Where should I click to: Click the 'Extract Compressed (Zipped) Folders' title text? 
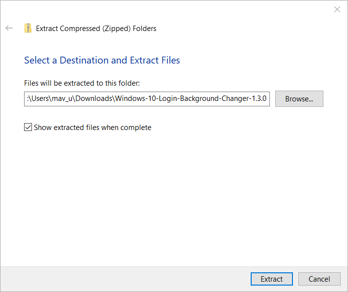[96, 29]
